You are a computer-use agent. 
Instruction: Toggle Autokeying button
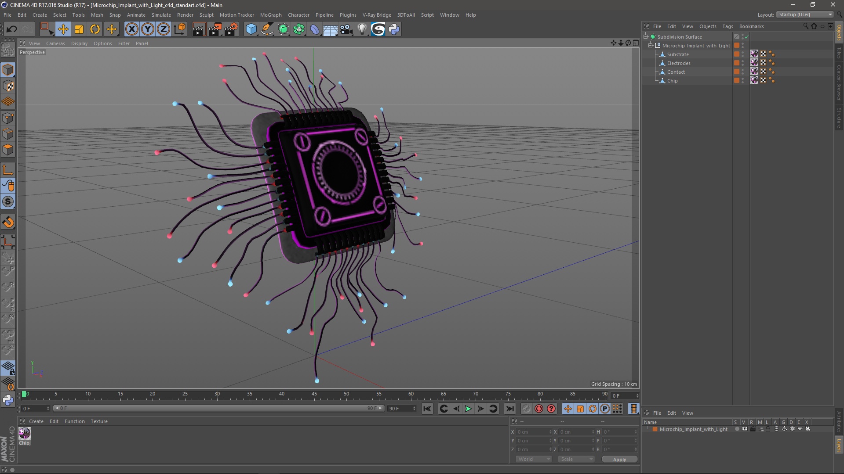pos(539,409)
